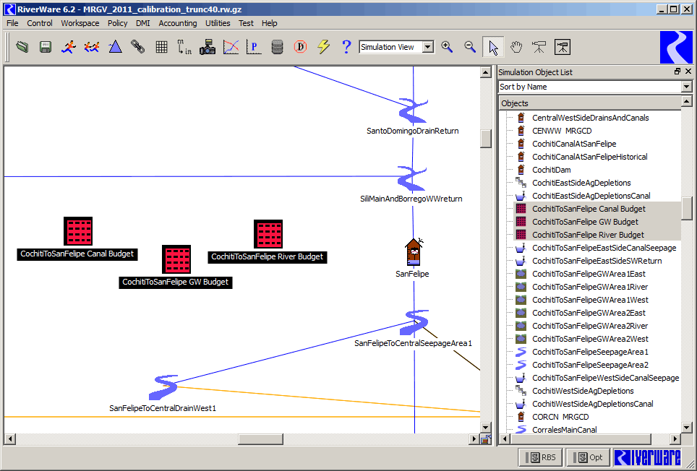
Task: Open the Workspace menu
Action: pos(80,23)
